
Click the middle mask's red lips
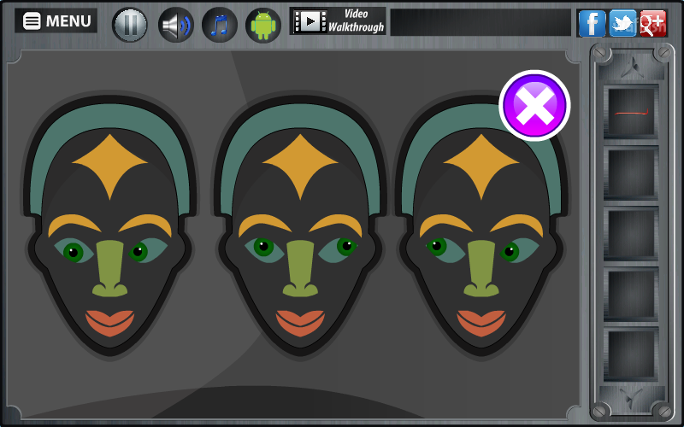[x=300, y=323]
